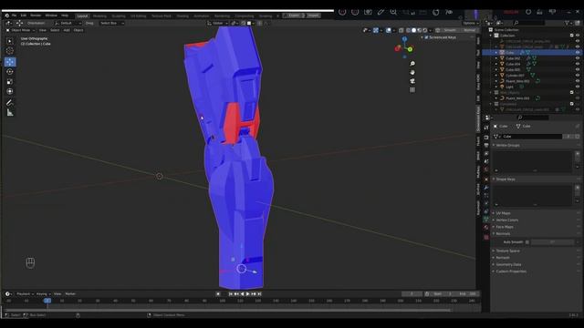Click the viewport pan hand icon
The width and height of the screenshot is (584, 328).
coord(412,73)
